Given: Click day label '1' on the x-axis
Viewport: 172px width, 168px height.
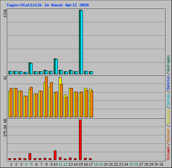Looking at the screenshot, I should point(11,164).
